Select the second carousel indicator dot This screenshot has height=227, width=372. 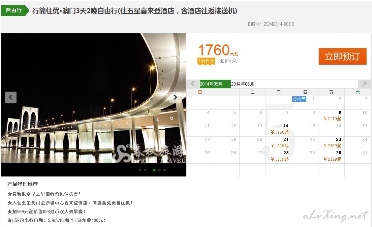point(145,170)
